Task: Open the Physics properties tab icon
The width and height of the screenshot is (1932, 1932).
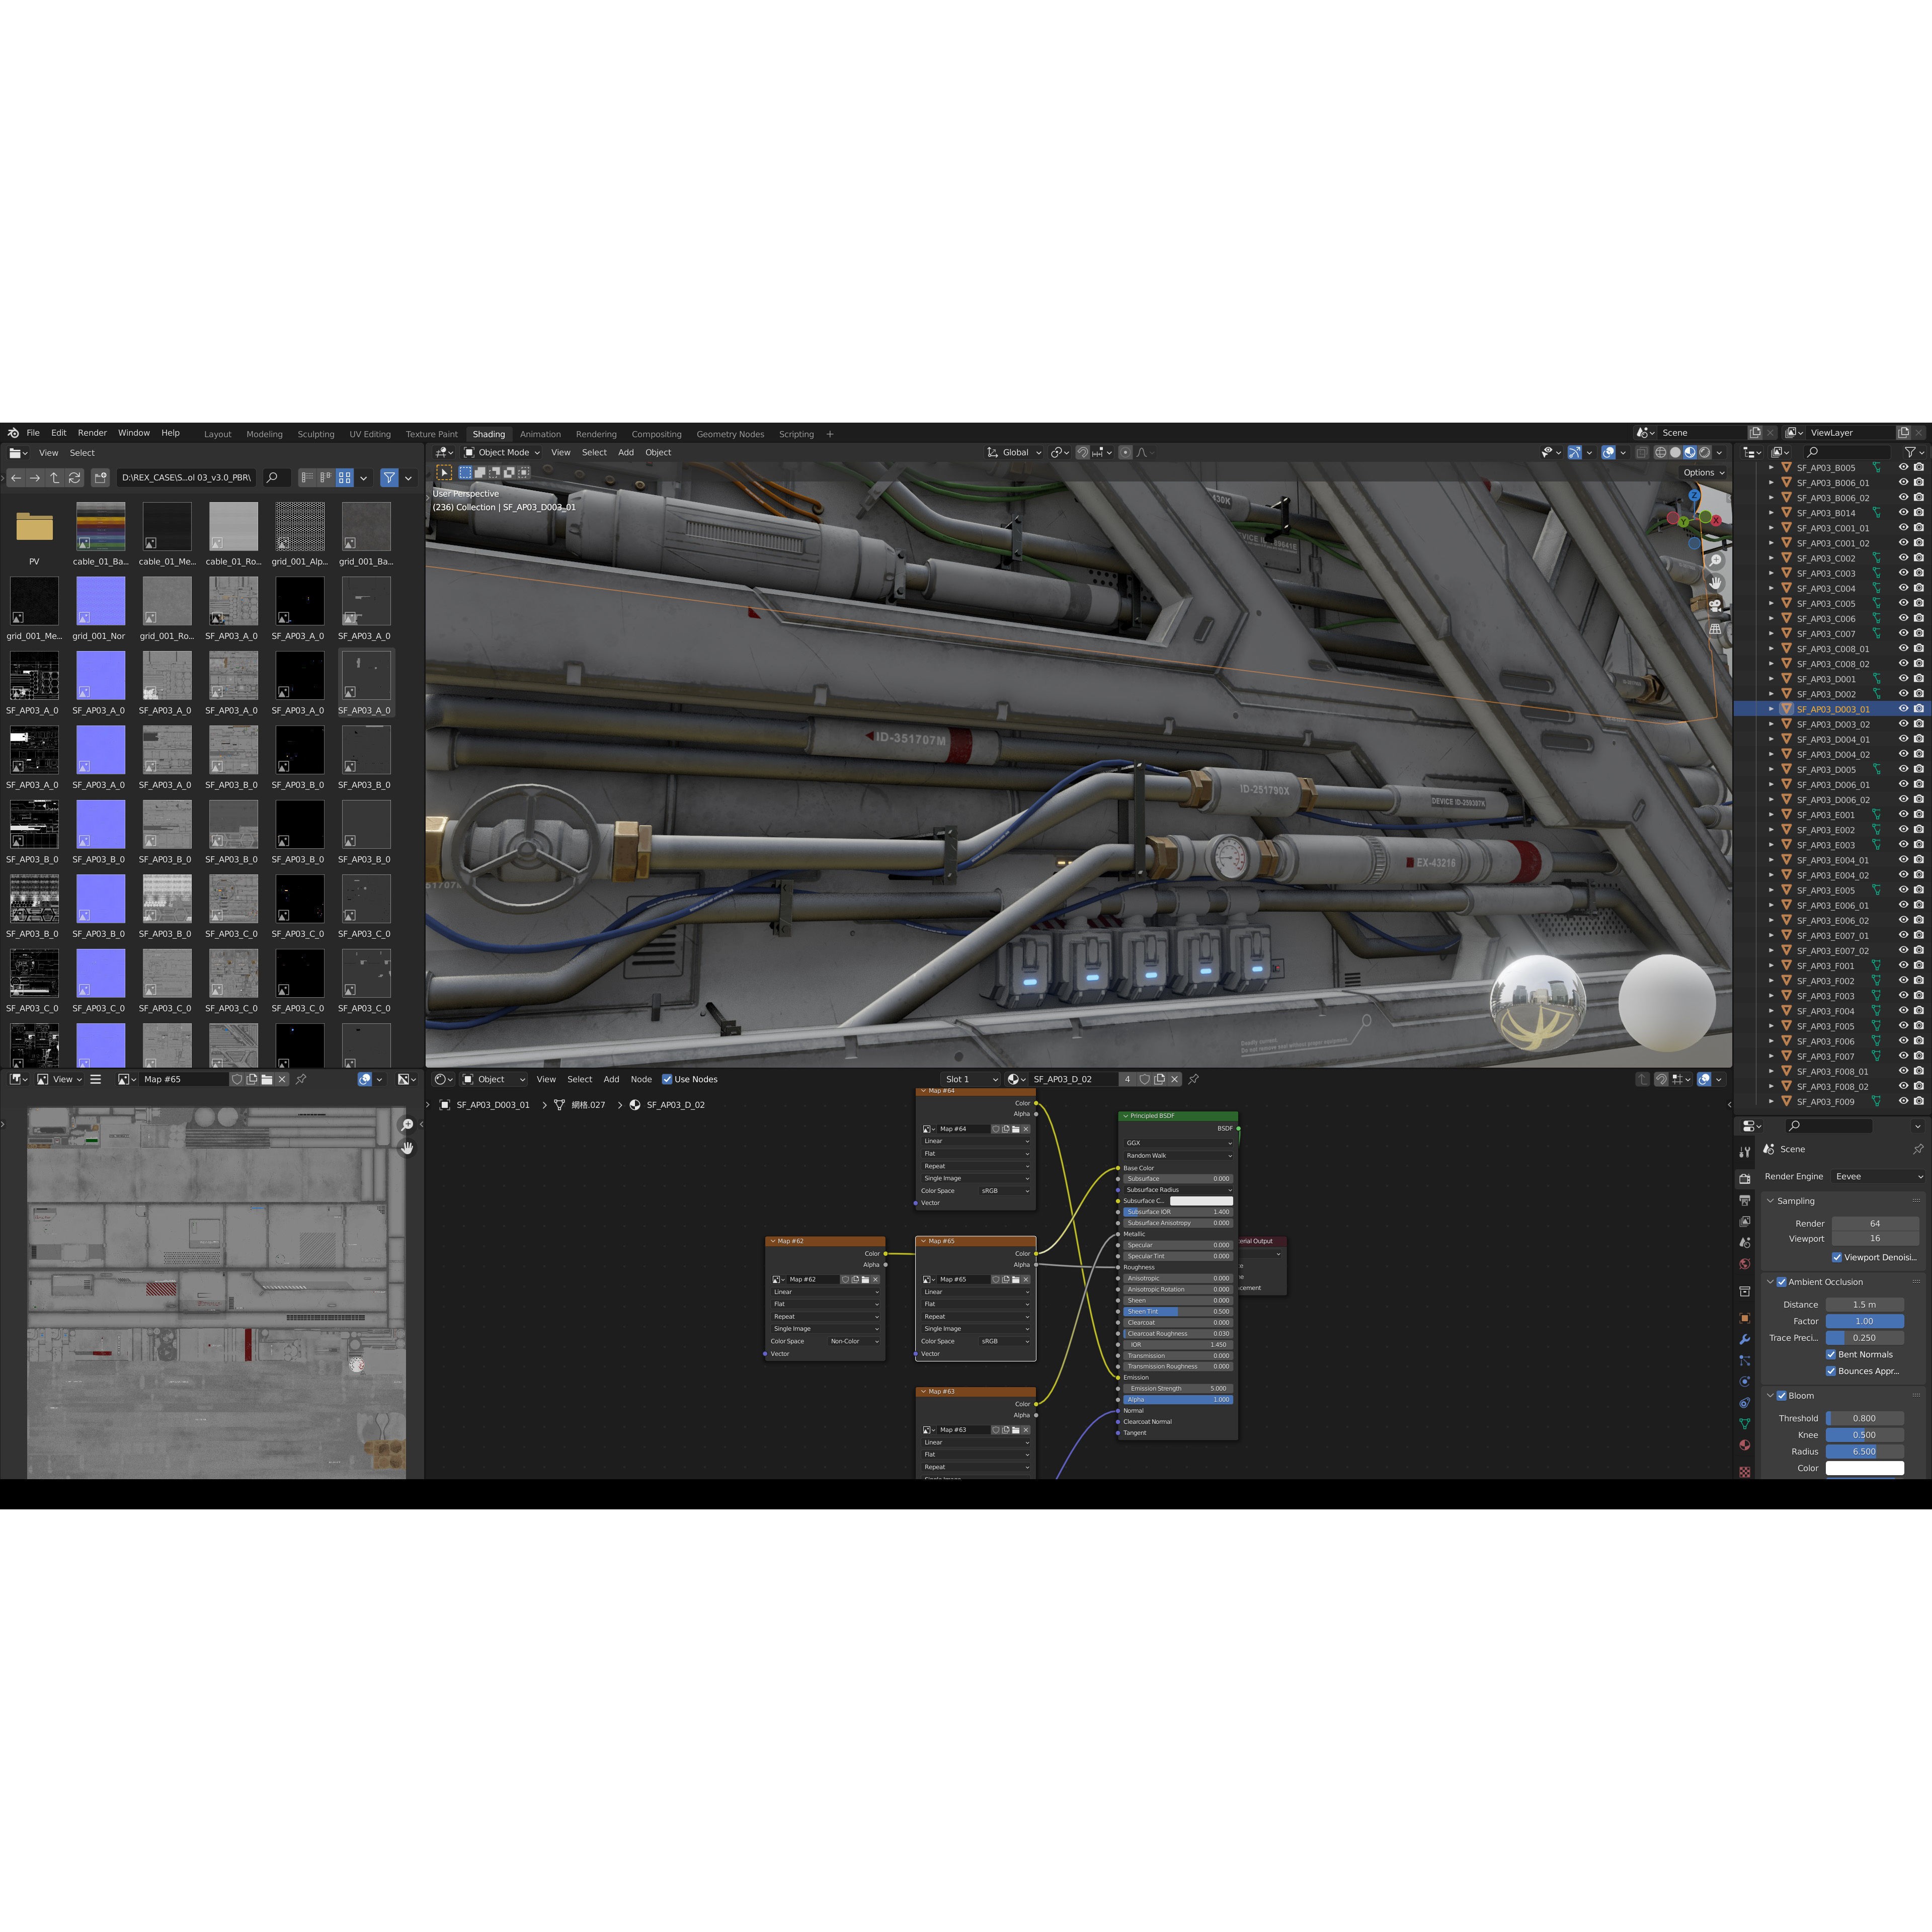Action: click(x=1745, y=1381)
